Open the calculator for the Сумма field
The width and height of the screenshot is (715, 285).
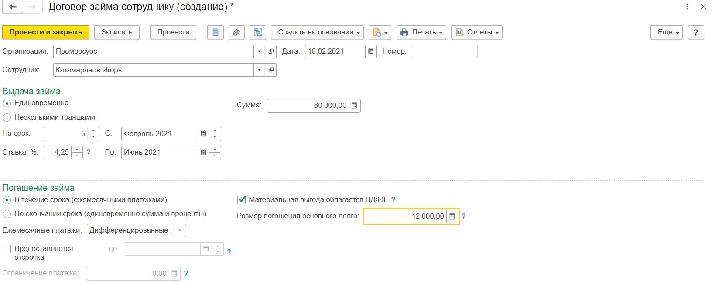[354, 106]
